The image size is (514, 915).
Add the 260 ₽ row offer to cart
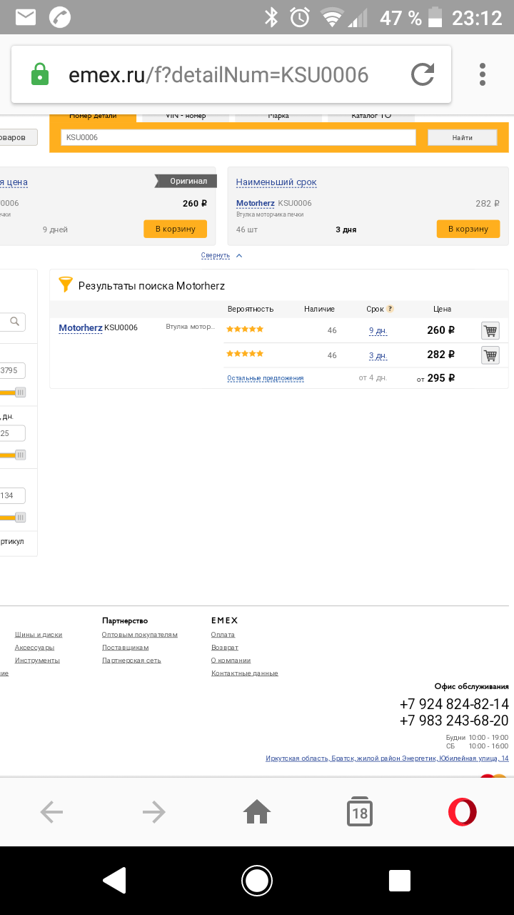click(490, 330)
